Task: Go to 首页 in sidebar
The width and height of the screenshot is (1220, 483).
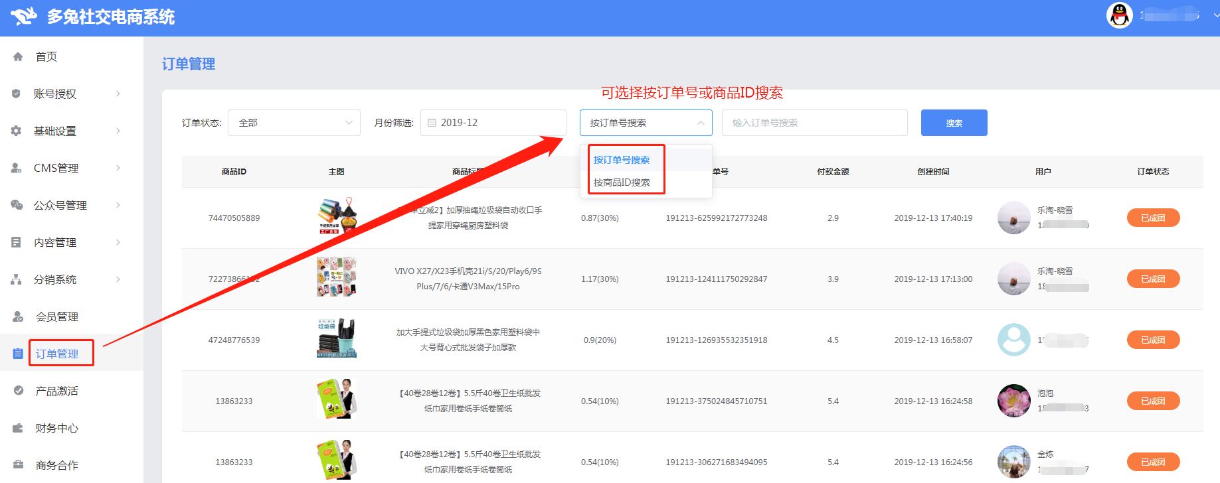Action: click(46, 56)
